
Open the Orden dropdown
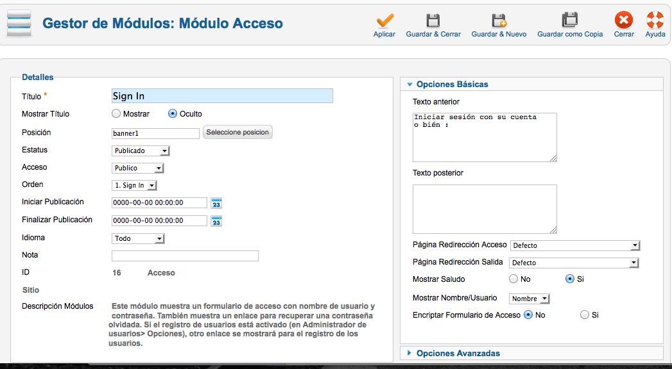point(134,186)
